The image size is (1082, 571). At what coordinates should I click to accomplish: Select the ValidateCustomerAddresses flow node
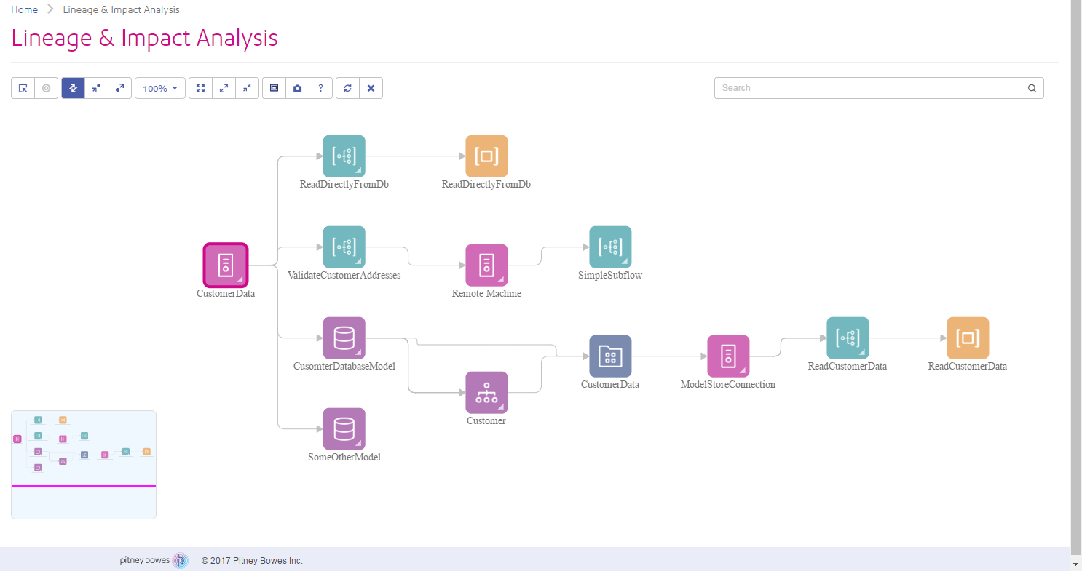344,247
